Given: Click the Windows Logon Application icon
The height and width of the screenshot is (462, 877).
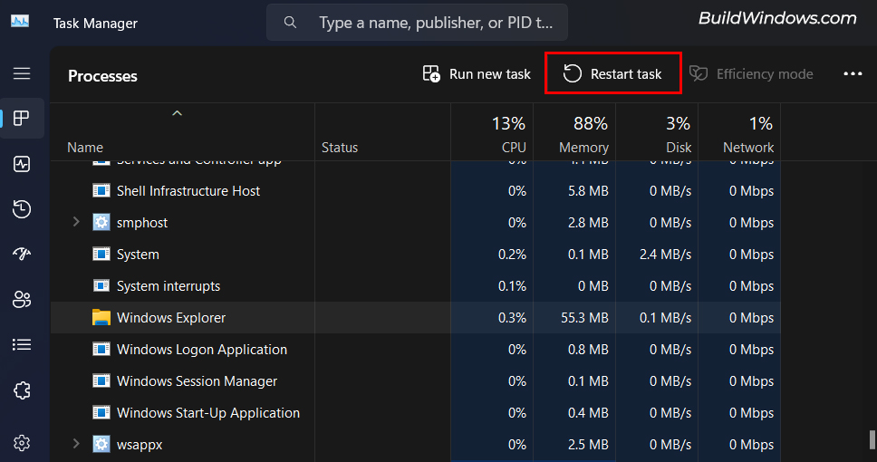Looking at the screenshot, I should click(101, 349).
